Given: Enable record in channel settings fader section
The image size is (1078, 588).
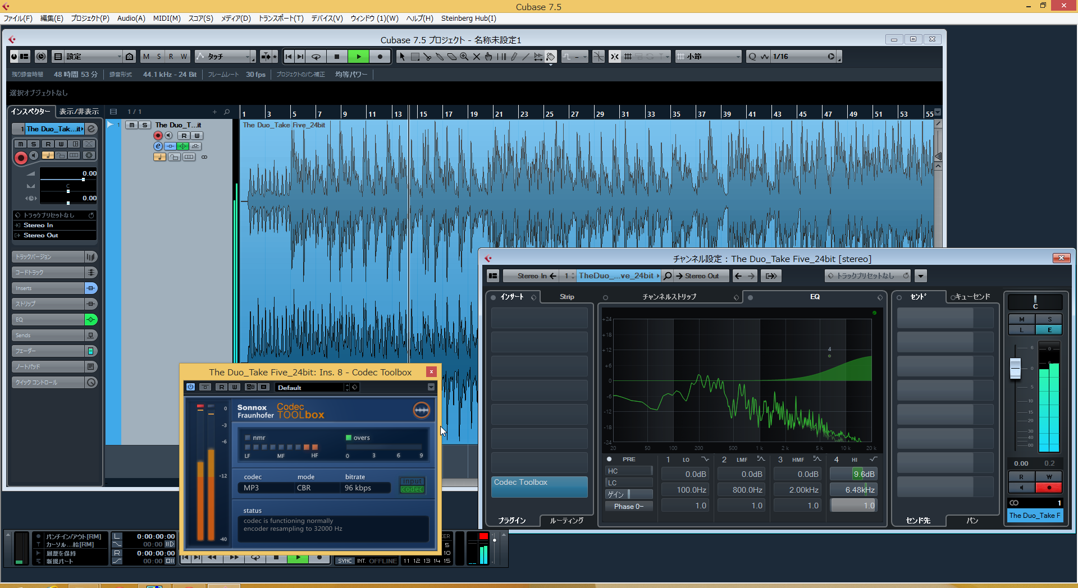Looking at the screenshot, I should (x=1049, y=488).
